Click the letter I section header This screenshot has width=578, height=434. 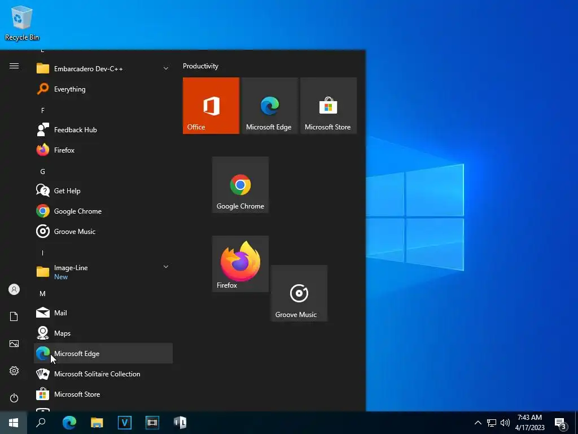click(x=43, y=253)
